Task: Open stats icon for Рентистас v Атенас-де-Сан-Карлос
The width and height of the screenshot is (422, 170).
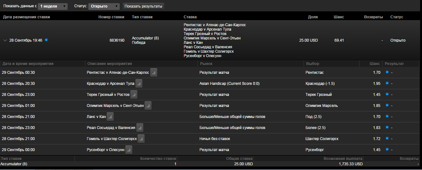Action: (x=154, y=73)
